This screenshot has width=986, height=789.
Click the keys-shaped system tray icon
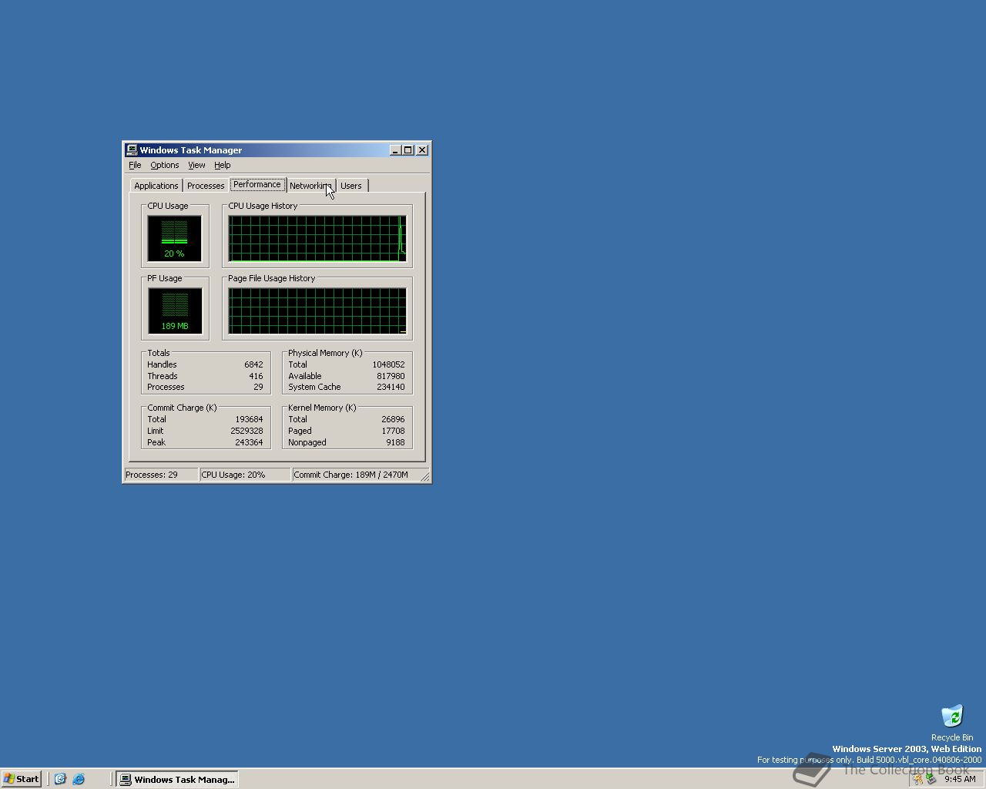click(917, 779)
